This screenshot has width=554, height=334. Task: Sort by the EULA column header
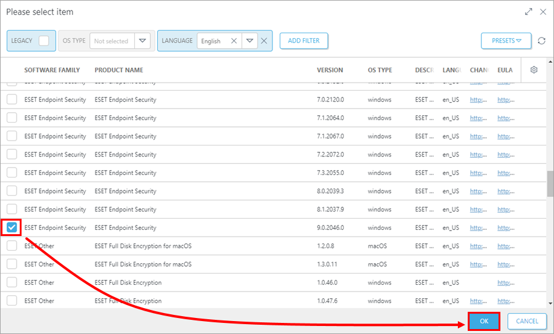coord(505,70)
